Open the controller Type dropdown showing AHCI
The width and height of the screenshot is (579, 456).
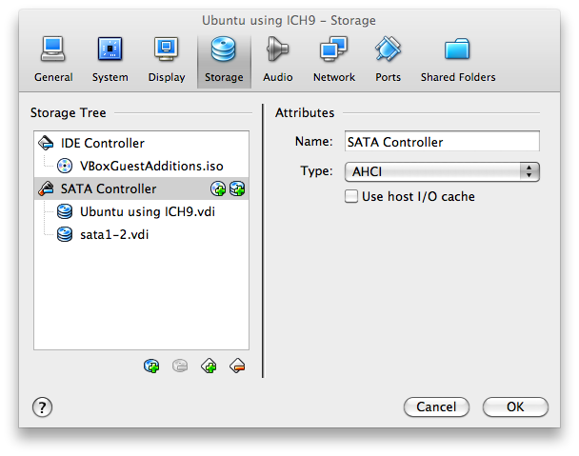pyautogui.click(x=441, y=171)
